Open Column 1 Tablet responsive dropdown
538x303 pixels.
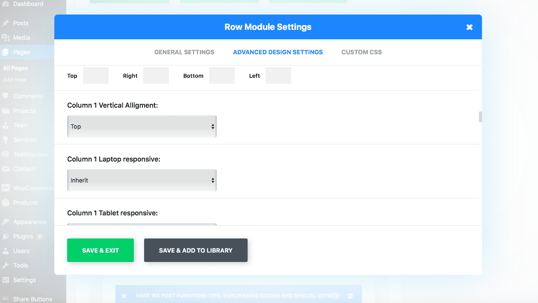[x=142, y=224]
